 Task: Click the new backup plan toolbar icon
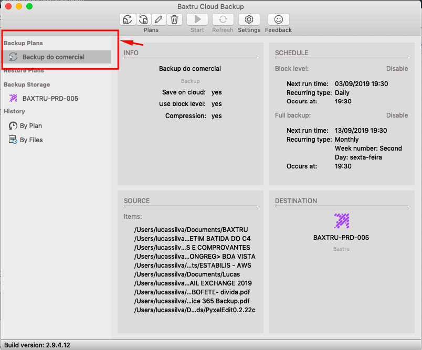pos(128,19)
